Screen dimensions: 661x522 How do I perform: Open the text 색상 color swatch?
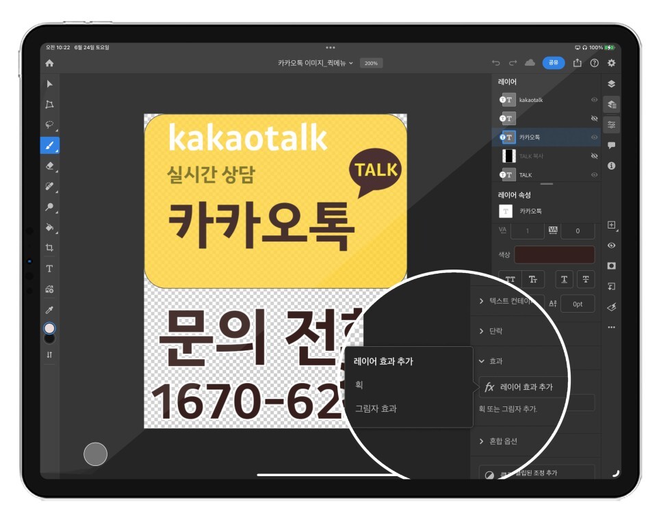tap(554, 255)
